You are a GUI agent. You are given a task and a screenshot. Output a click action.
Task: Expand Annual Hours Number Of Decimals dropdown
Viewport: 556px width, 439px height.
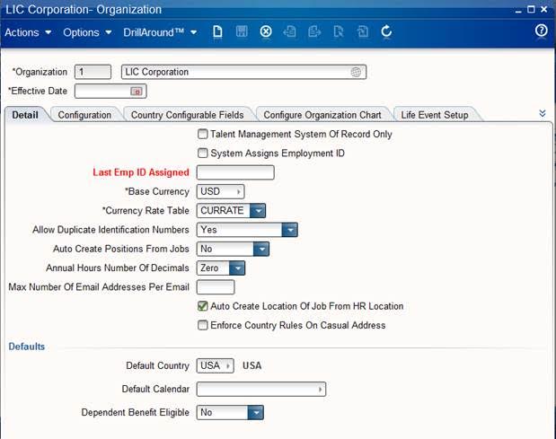[237, 268]
